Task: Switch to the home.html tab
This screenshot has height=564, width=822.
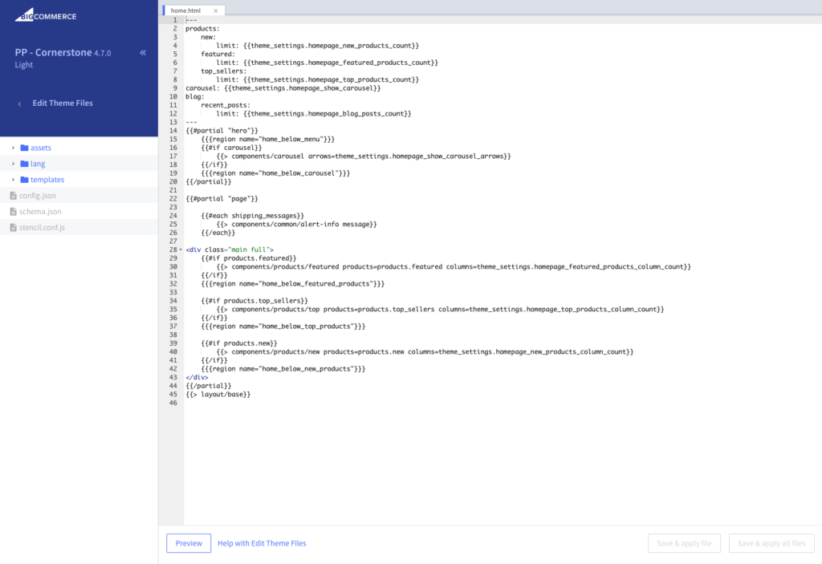Action: (x=185, y=10)
